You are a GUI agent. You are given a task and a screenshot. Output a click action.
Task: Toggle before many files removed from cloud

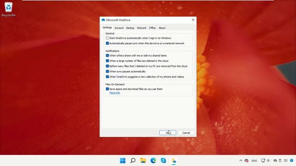(x=107, y=66)
